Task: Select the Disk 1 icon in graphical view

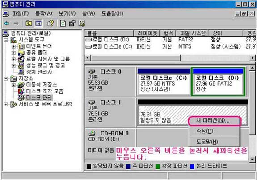Action: click(x=92, y=103)
